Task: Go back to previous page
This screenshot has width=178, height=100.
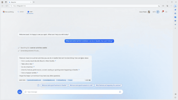Action: [3, 6]
